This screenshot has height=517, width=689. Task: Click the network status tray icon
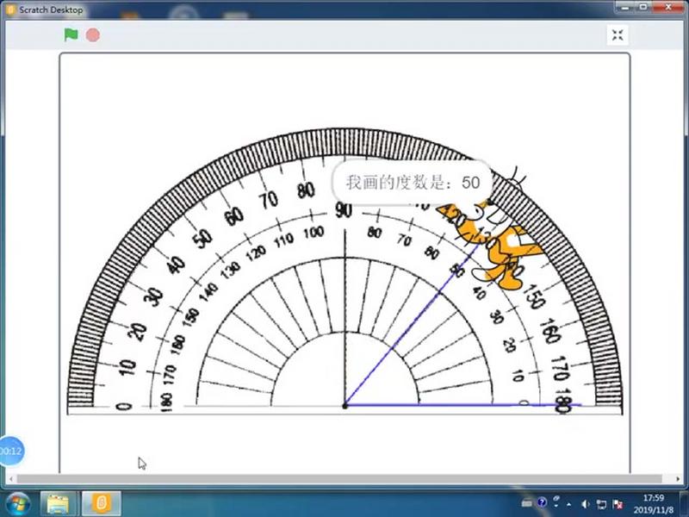[601, 503]
